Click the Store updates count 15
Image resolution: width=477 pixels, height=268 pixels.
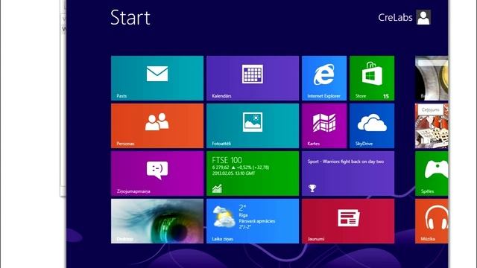click(386, 96)
